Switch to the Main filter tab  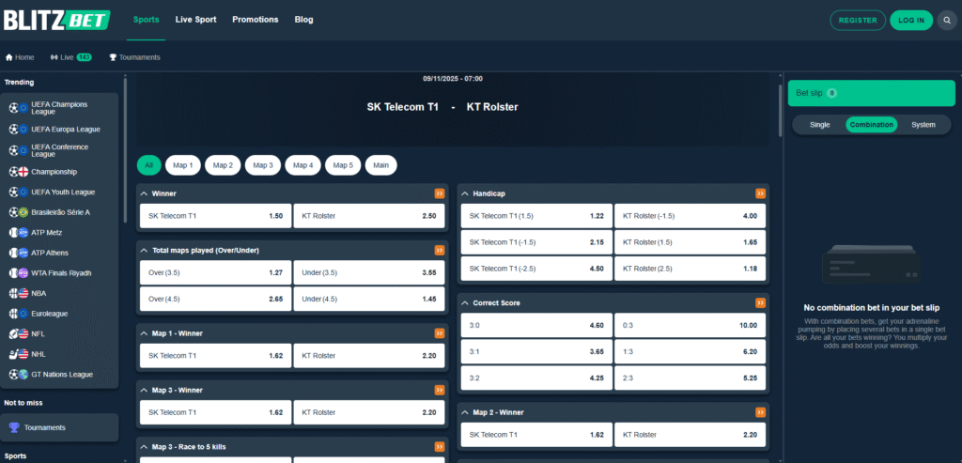pos(381,165)
